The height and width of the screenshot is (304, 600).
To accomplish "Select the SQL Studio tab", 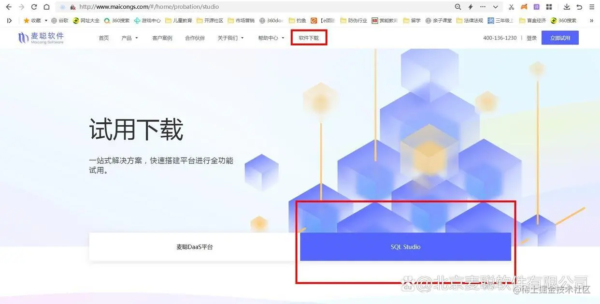I will [x=405, y=247].
